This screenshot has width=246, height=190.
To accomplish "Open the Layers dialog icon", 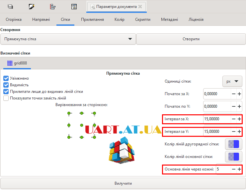I will coord(10,7).
